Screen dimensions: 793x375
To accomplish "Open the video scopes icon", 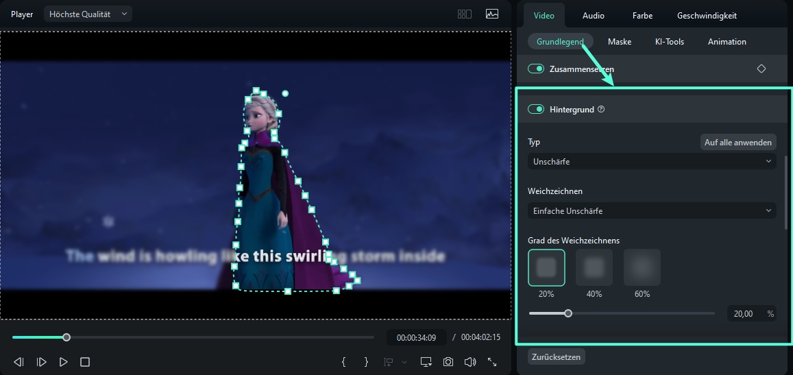I will click(x=491, y=14).
